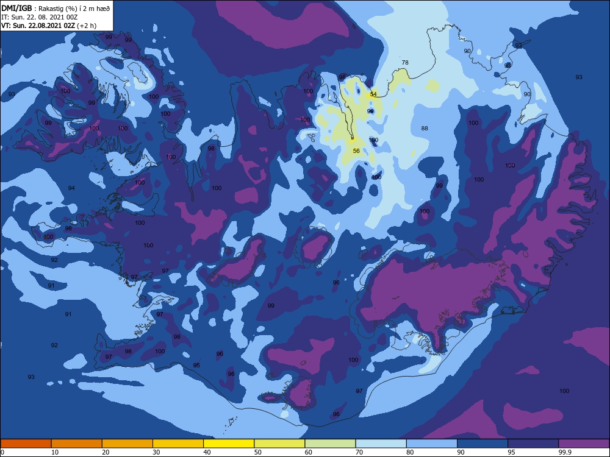Click the 50–60 pale yellow legend swatch
610x457 pixels.
coord(279,444)
